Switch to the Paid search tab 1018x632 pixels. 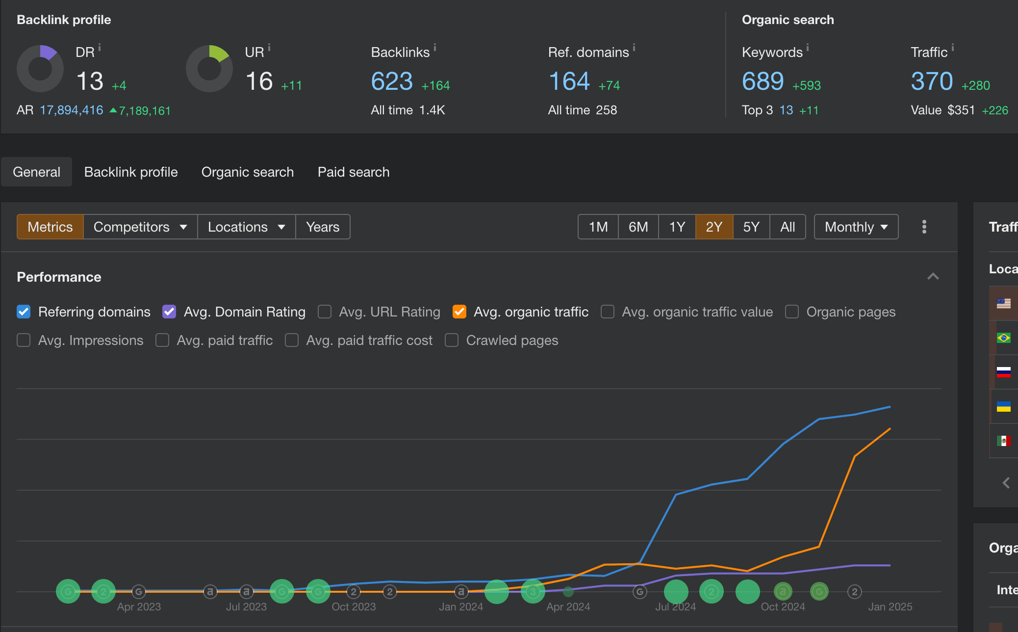point(353,172)
